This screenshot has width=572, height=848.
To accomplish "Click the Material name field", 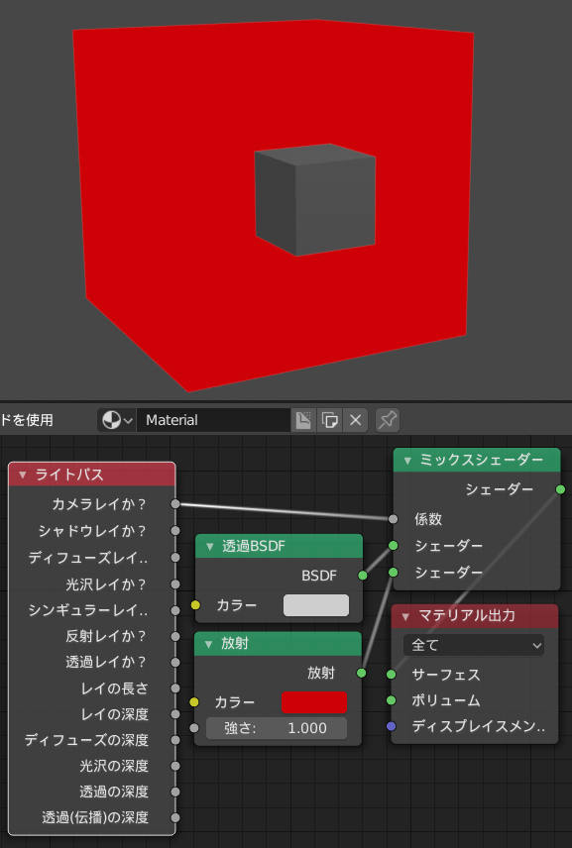I will click(x=213, y=420).
